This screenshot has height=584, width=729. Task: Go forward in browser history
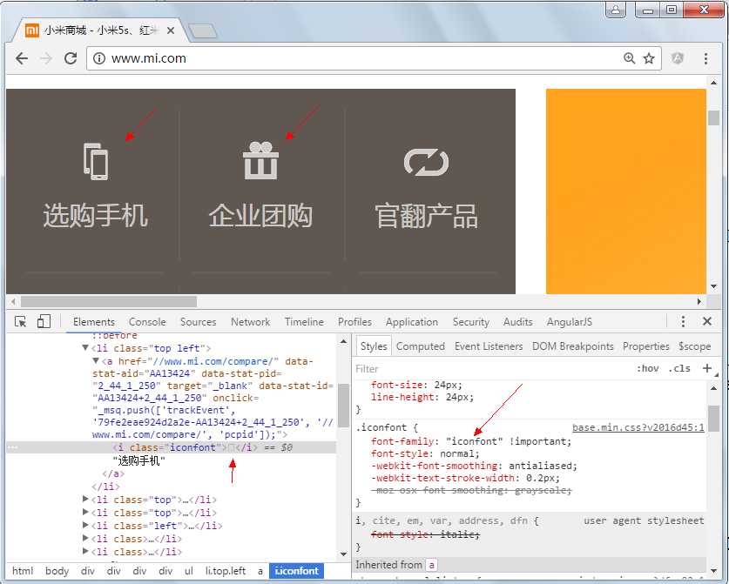coord(46,58)
